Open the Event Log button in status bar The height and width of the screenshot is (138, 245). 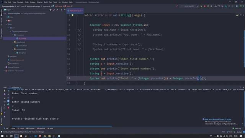tap(237, 128)
